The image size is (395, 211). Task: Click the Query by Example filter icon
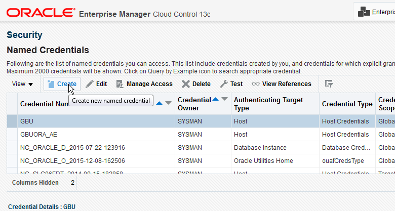click(x=329, y=84)
